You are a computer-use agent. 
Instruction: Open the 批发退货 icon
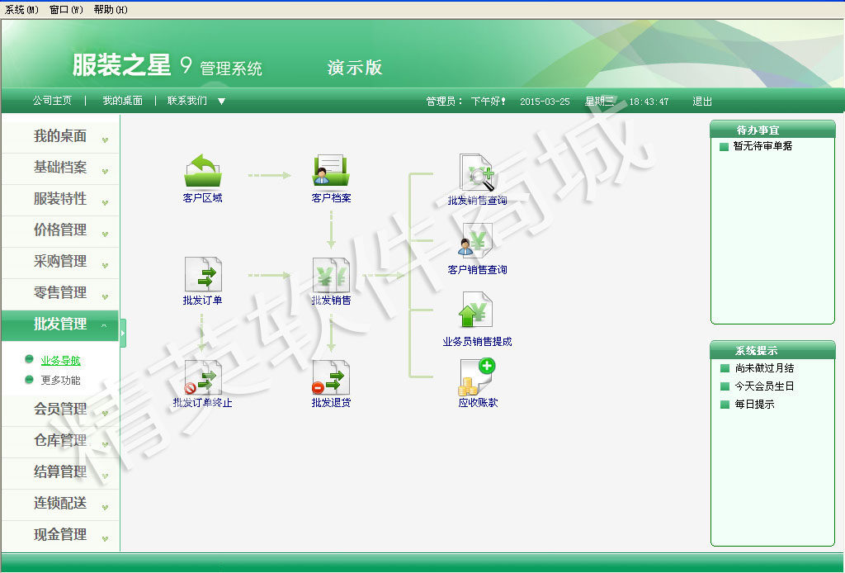pyautogui.click(x=331, y=377)
